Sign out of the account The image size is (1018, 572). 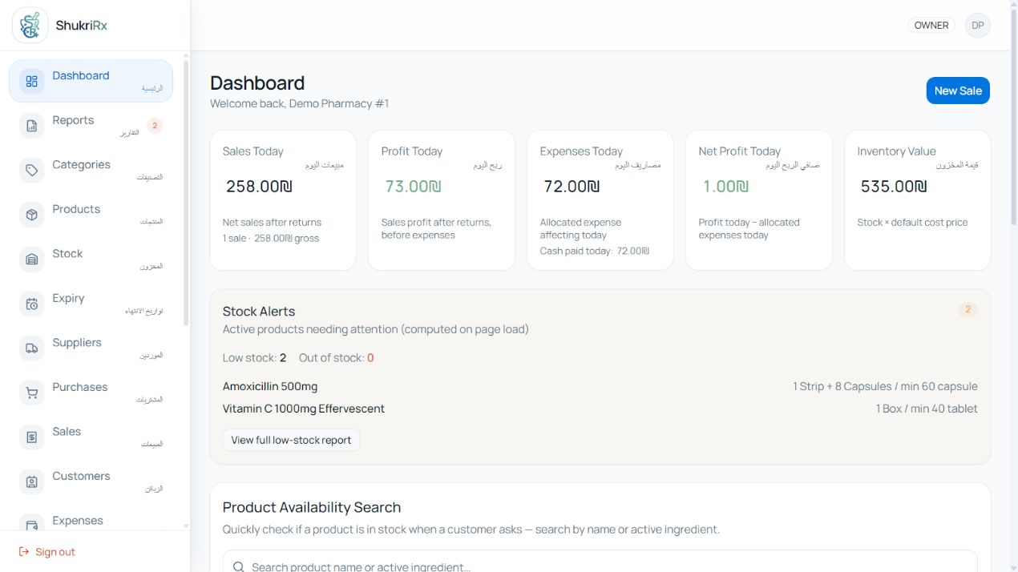pos(47,552)
